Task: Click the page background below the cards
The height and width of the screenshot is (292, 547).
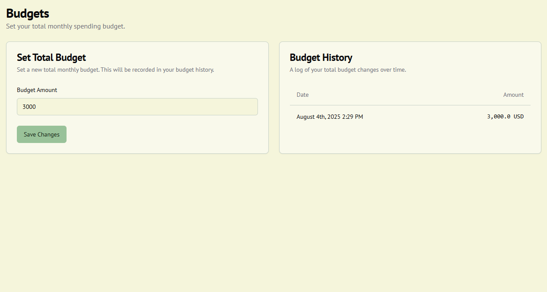Action: [273, 216]
